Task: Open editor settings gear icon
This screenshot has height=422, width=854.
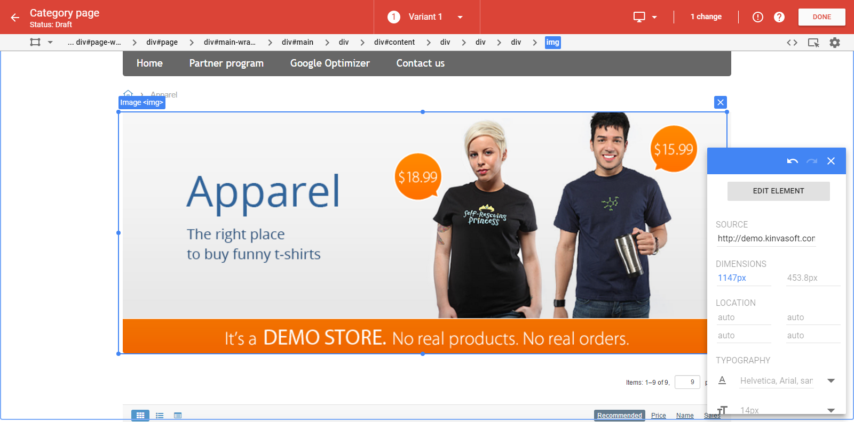Action: click(835, 43)
